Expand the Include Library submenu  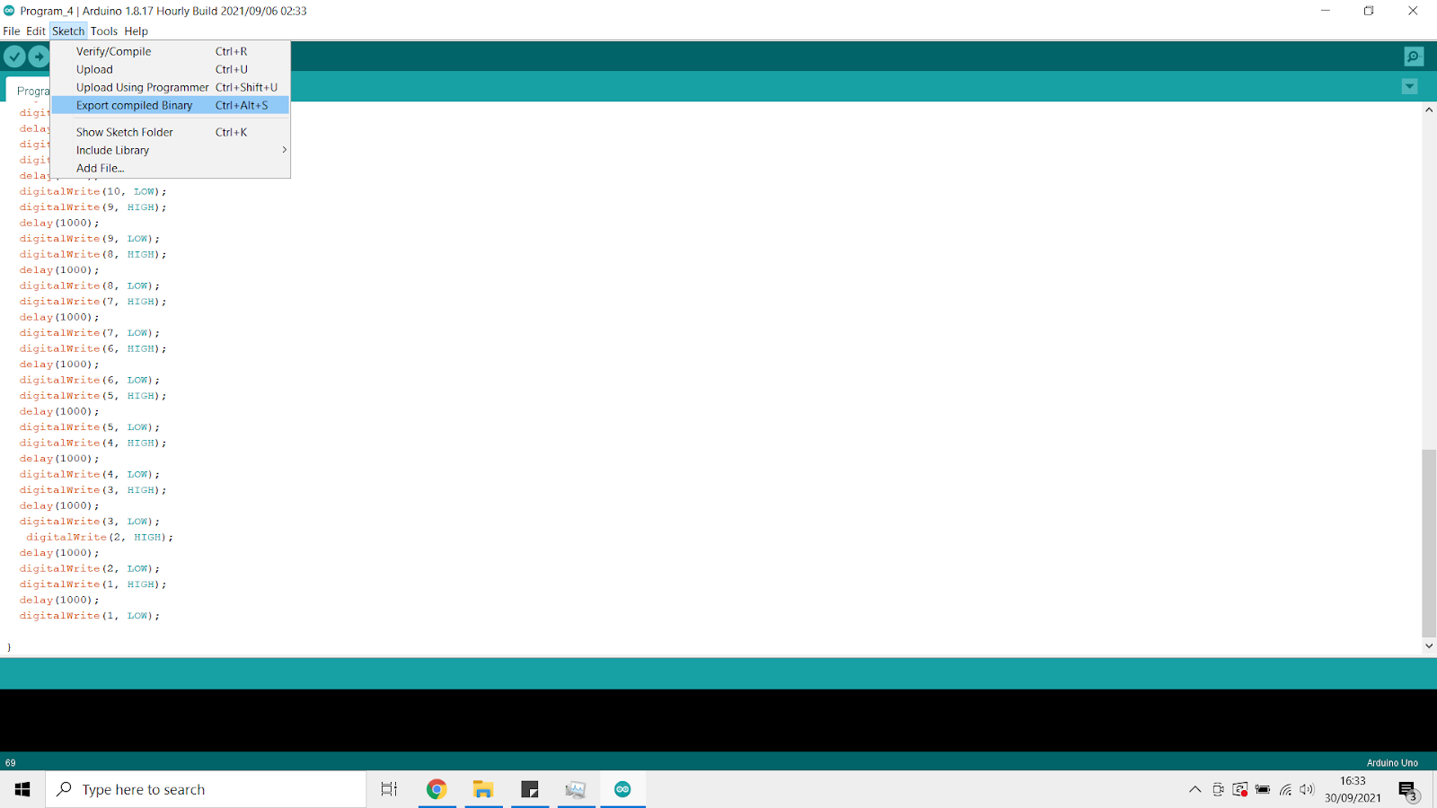point(170,150)
